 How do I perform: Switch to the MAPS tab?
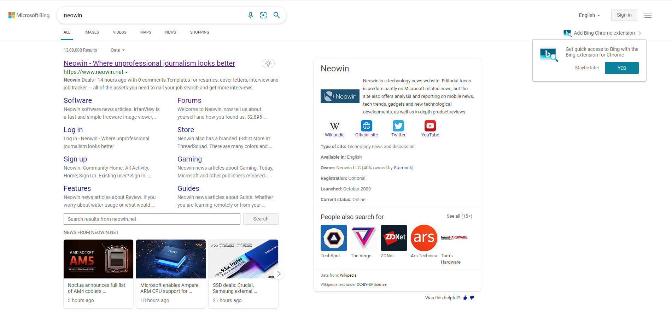pos(146,32)
